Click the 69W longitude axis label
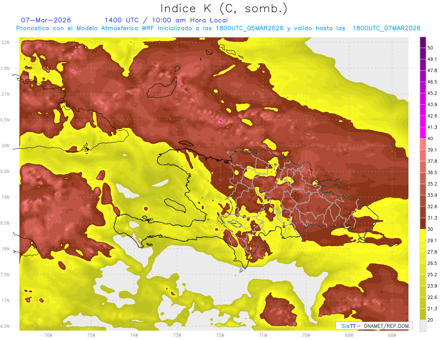Screen dimensions: 440x340 (349, 335)
